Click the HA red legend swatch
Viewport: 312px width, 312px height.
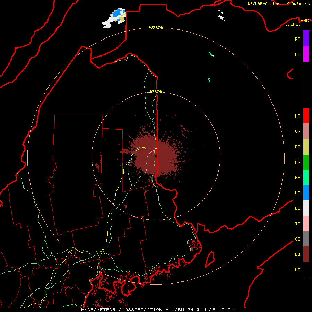click(306, 116)
